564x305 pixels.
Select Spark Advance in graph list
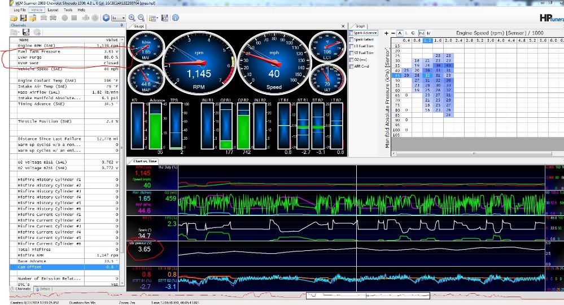tap(365, 33)
